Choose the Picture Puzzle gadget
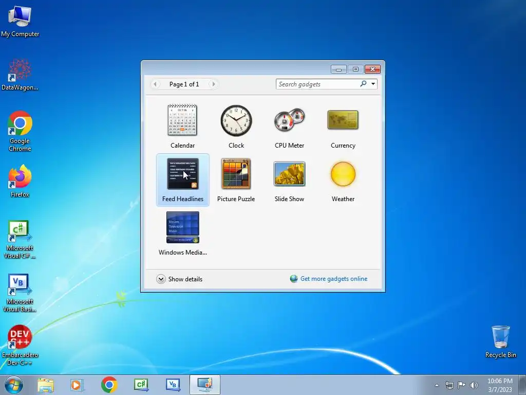Viewport: 526px width, 395px height. click(x=236, y=179)
